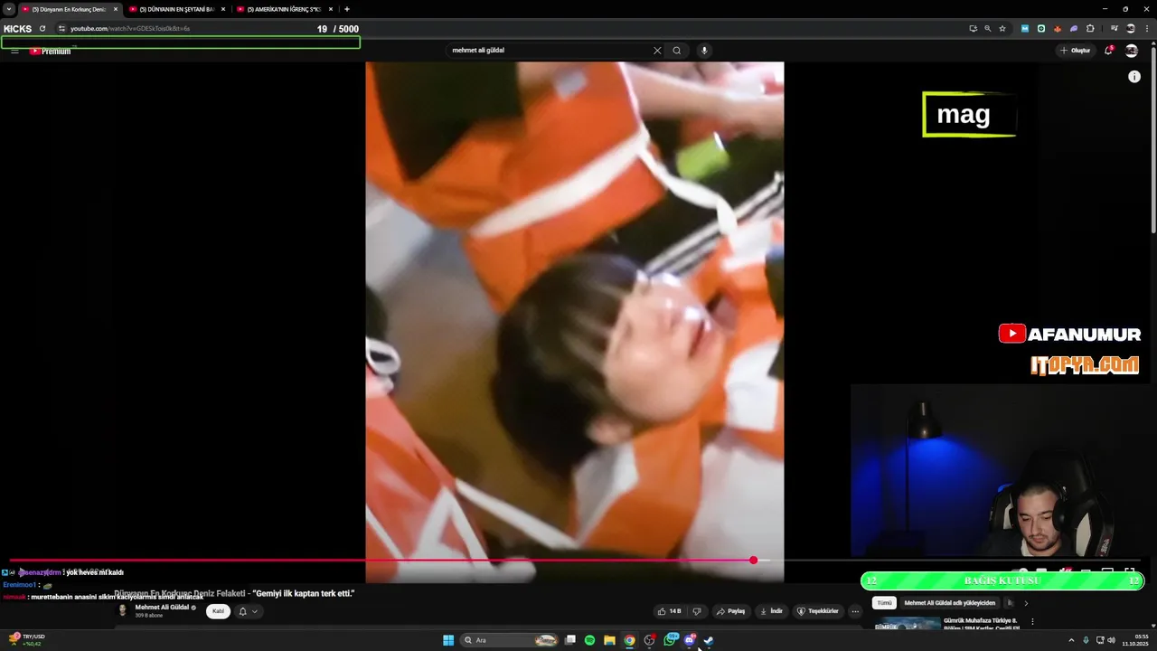Start voice search with microphone
Image resolution: width=1157 pixels, height=651 pixels.
point(704,51)
